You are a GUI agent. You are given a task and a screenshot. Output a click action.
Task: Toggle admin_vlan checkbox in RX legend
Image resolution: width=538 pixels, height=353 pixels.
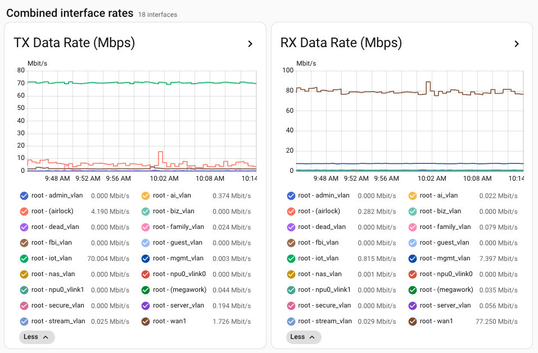click(x=291, y=196)
